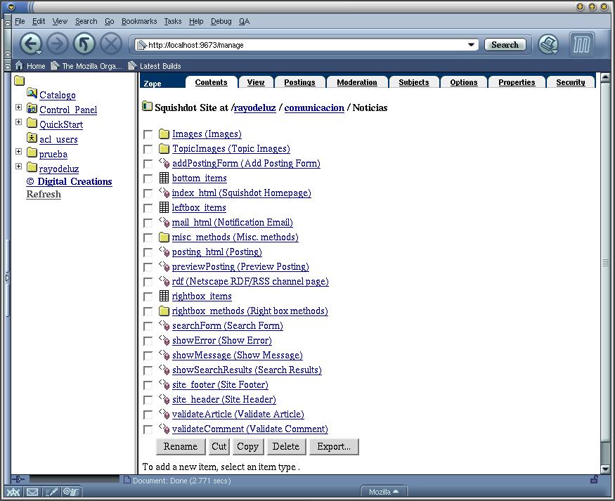615x501 pixels.
Task: Expand the QuickStart tree node
Action: [18, 122]
